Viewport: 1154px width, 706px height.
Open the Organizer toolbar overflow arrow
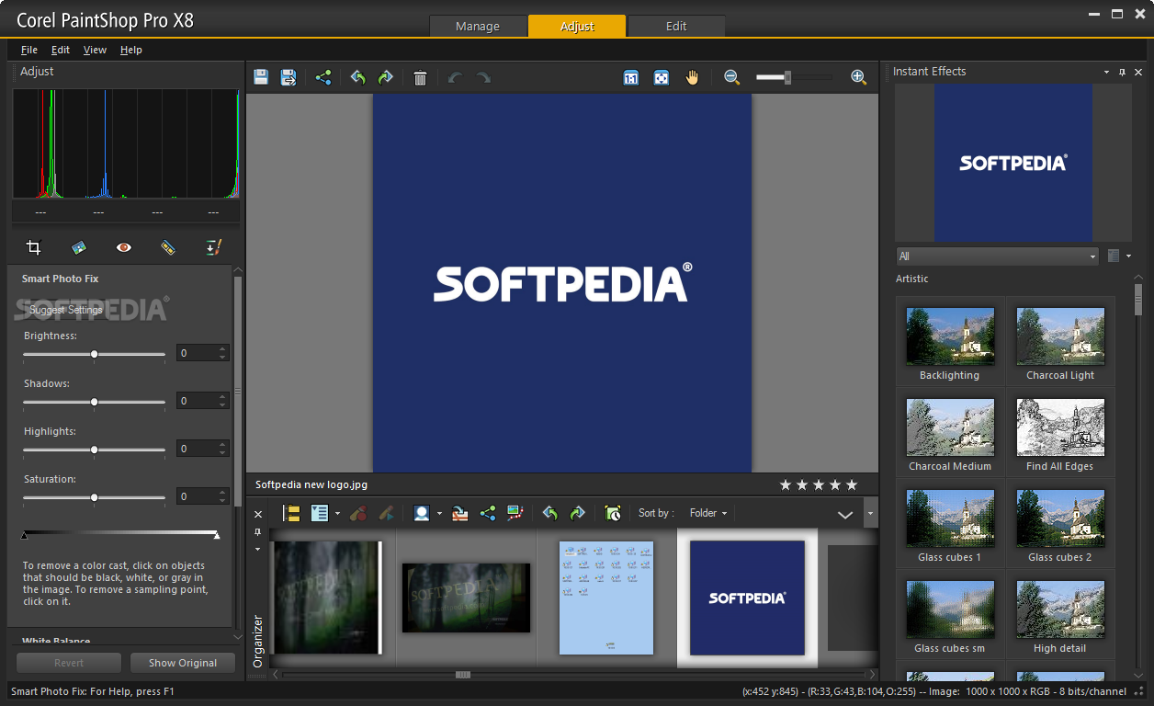tap(870, 513)
